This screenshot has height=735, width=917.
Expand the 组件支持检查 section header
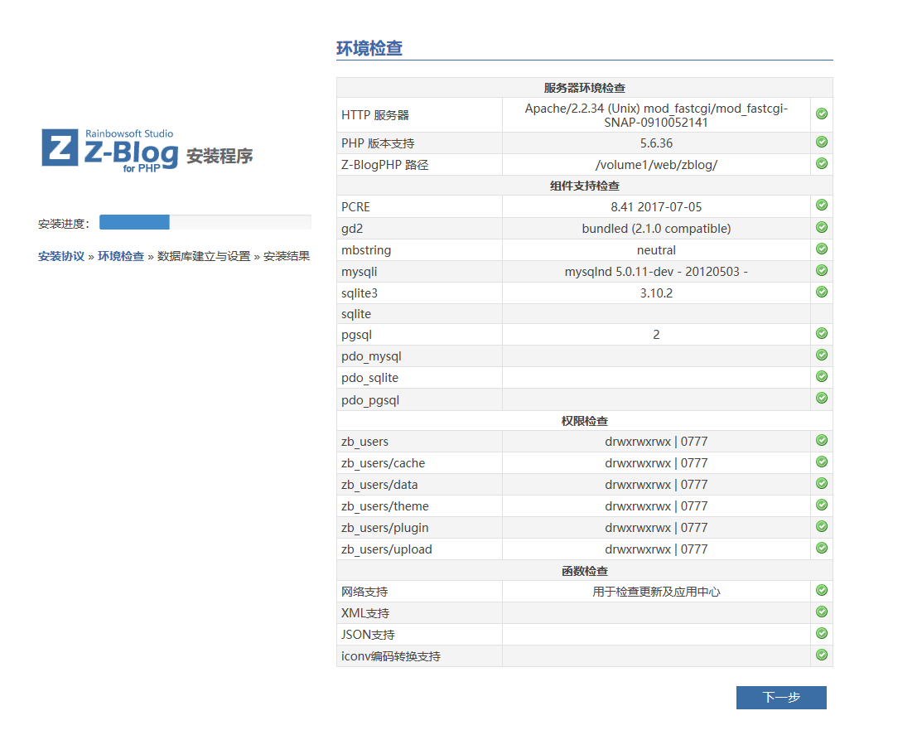(584, 186)
